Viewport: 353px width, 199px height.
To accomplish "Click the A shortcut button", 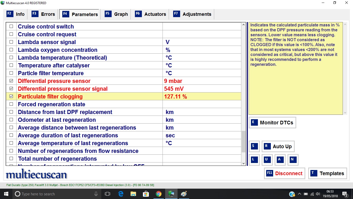I will click(280, 160).
